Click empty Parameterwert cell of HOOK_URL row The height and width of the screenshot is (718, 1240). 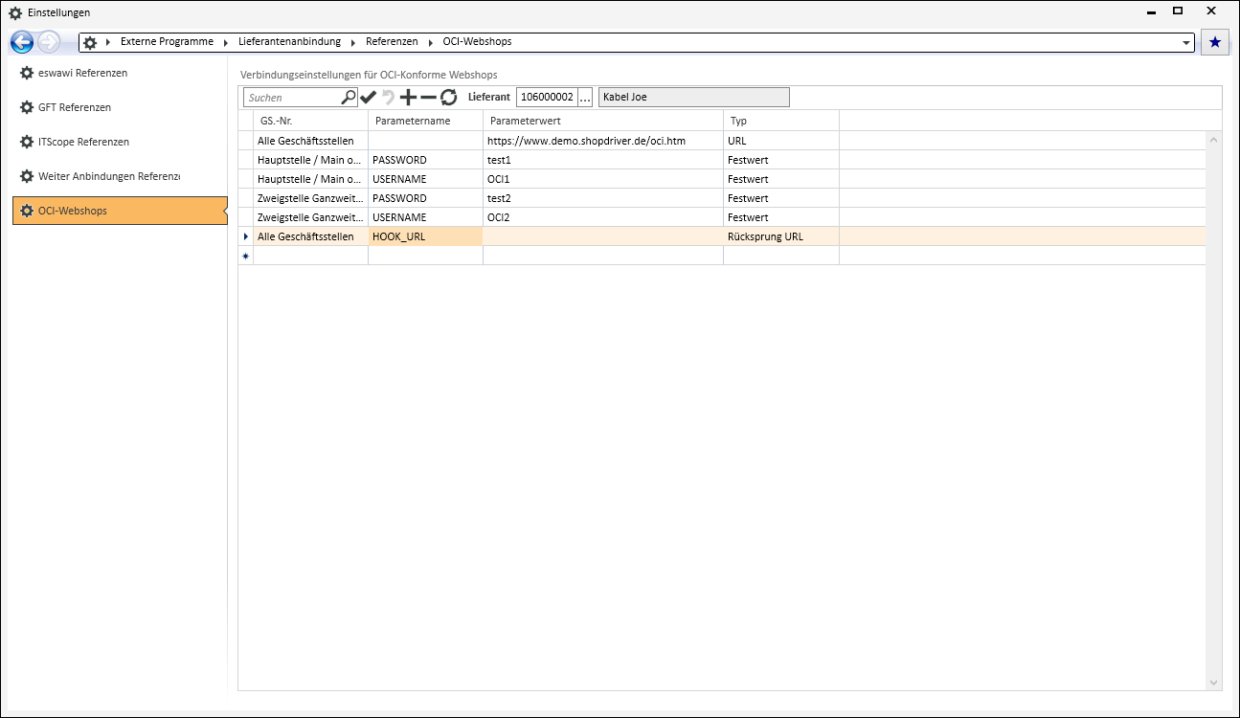tap(603, 236)
